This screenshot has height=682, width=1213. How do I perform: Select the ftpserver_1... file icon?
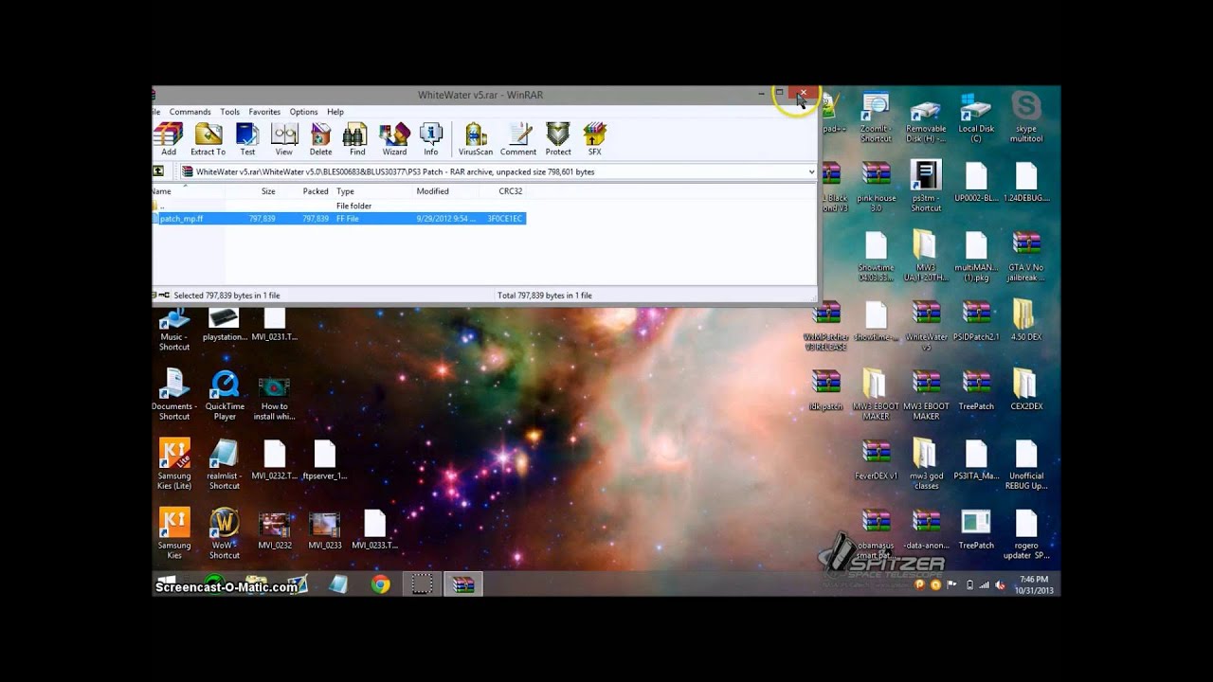coord(324,459)
